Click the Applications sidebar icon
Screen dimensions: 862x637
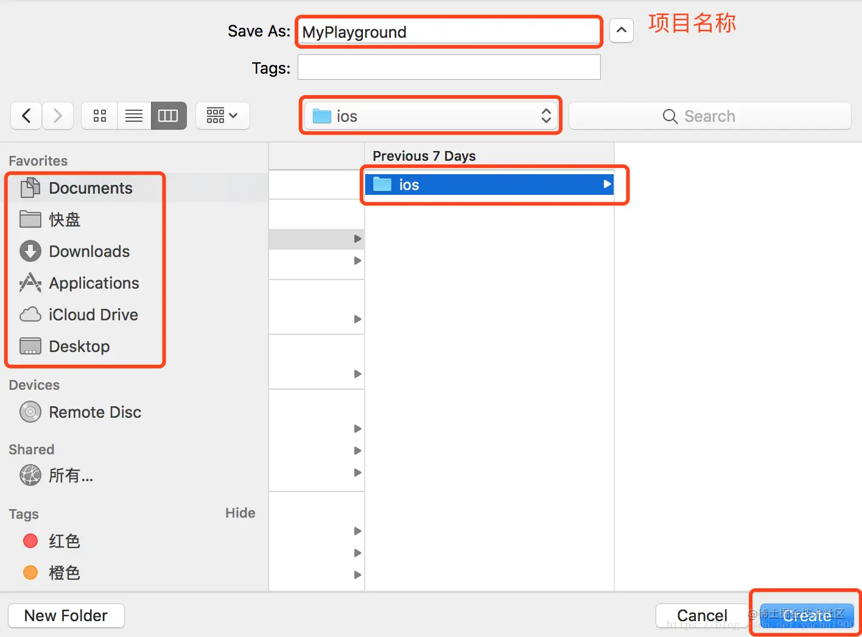click(30, 283)
